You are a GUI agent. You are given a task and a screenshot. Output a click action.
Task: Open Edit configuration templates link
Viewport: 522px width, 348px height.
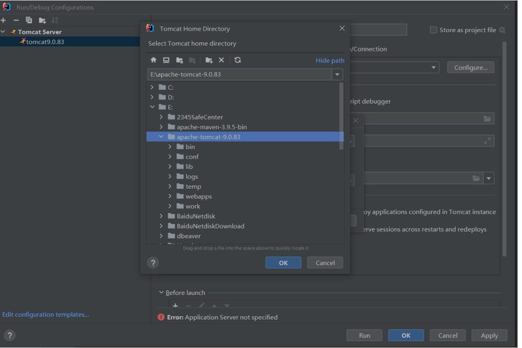click(x=46, y=315)
